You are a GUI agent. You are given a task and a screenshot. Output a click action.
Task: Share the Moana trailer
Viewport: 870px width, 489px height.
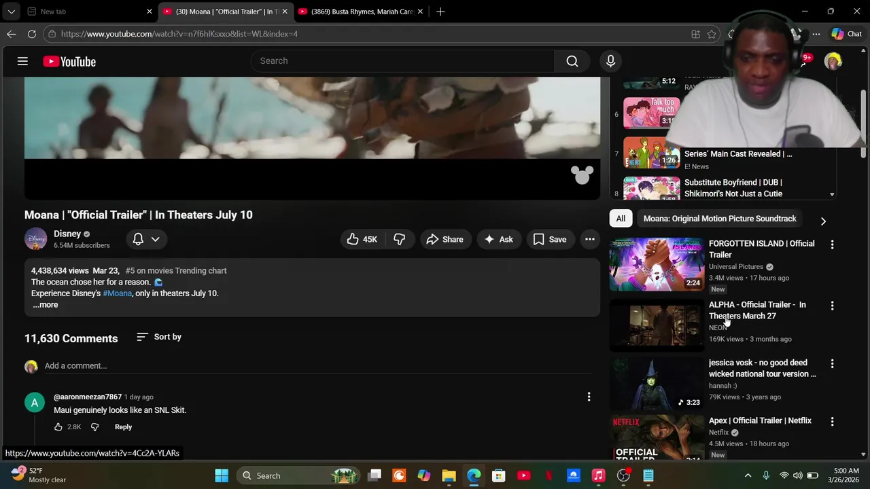click(445, 239)
